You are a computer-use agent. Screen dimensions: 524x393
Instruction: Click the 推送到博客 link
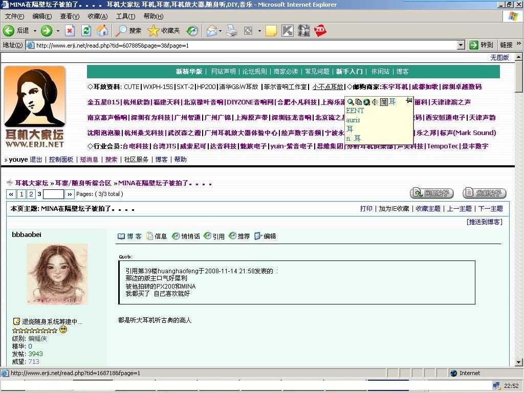click(x=485, y=222)
